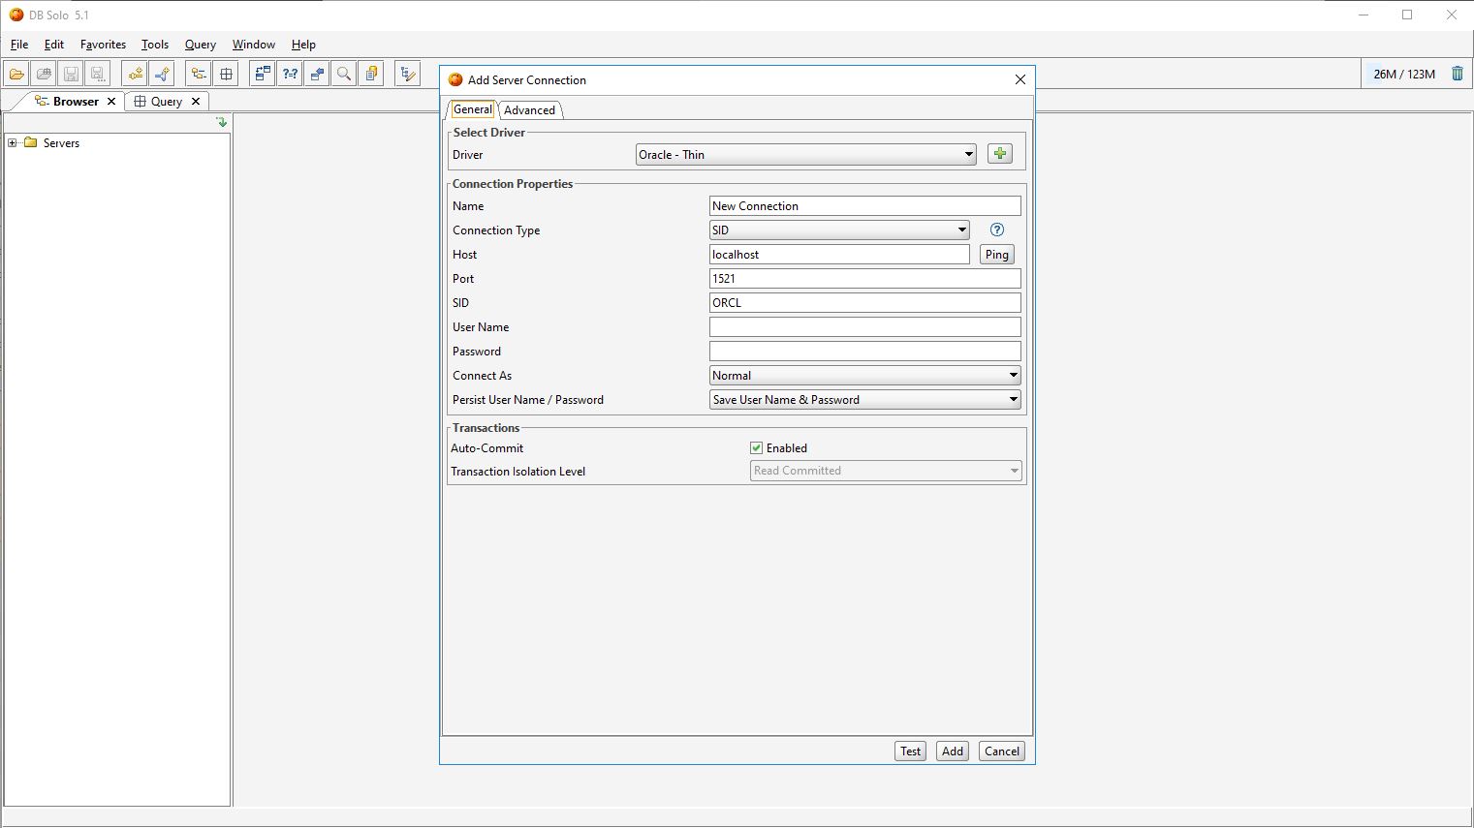1474x828 pixels.
Task: Click the query grid toolbar icon
Action: [226, 74]
